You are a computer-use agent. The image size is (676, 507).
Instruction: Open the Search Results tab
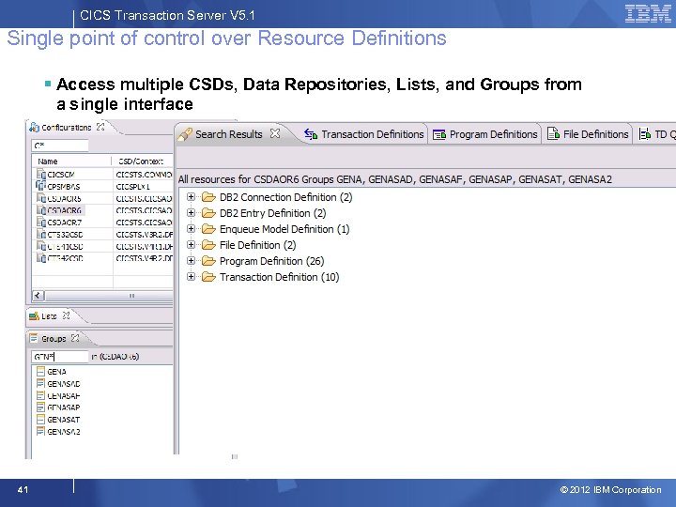click(229, 134)
